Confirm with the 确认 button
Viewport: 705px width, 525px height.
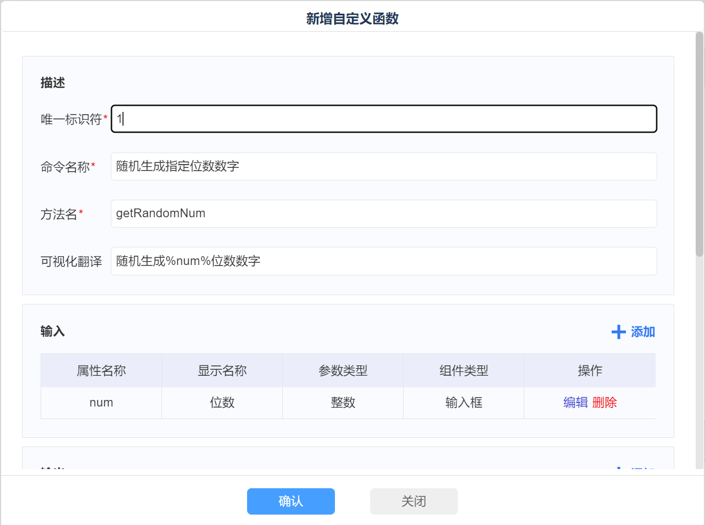point(290,501)
